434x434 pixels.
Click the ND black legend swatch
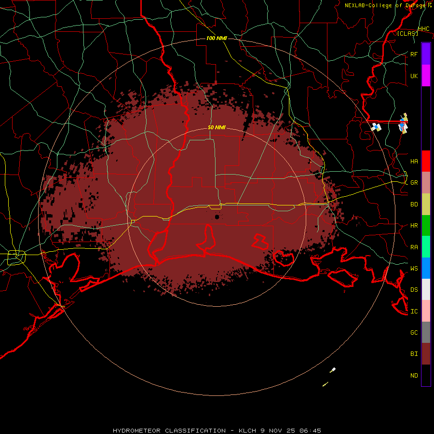(x=426, y=375)
